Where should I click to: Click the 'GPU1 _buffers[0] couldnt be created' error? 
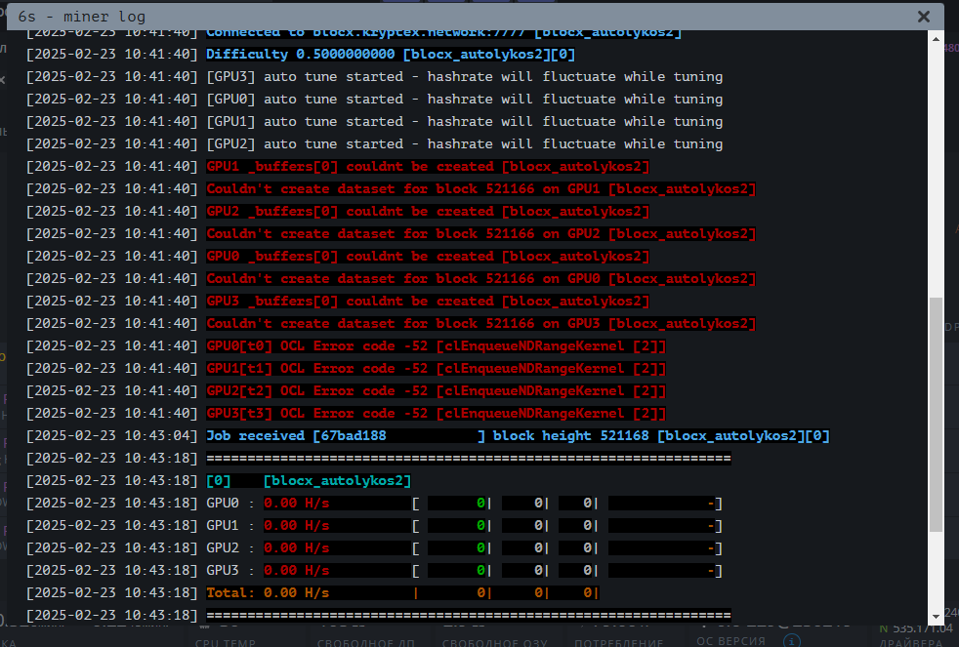tap(428, 167)
